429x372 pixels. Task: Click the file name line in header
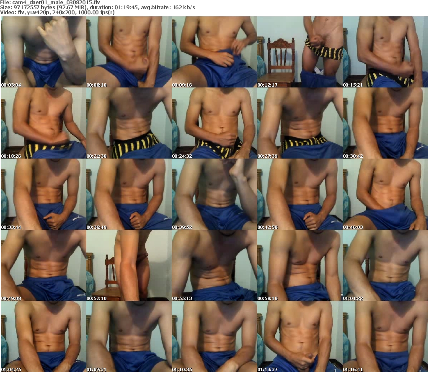tap(50, 3)
